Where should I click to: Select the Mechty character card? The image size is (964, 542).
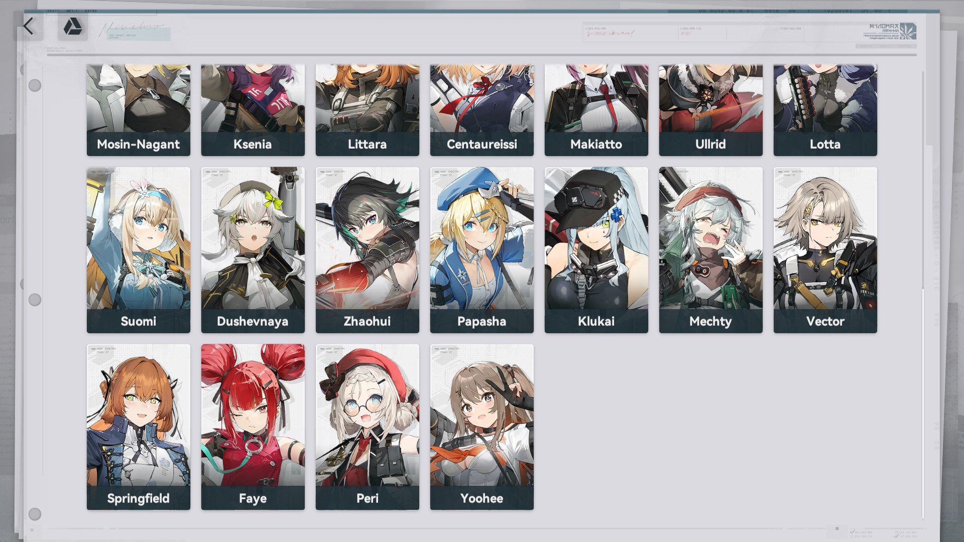(x=711, y=250)
